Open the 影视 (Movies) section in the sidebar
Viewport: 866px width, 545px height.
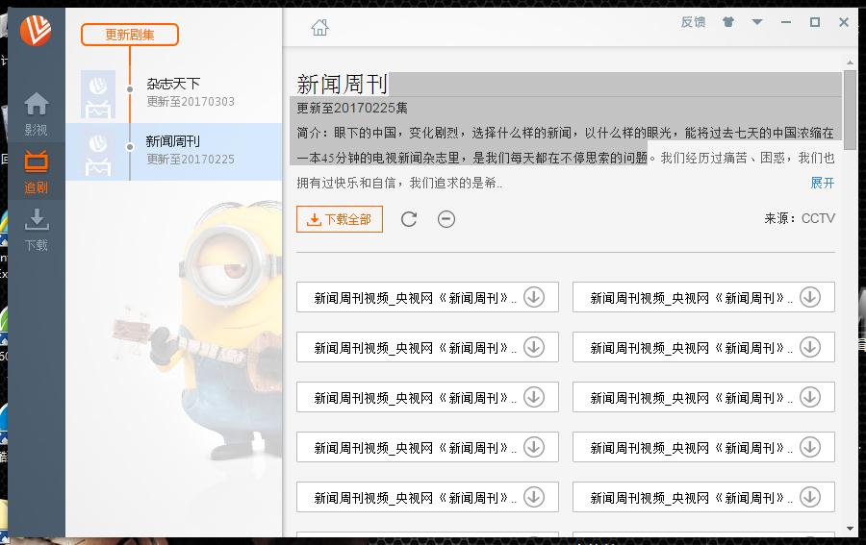click(36, 112)
